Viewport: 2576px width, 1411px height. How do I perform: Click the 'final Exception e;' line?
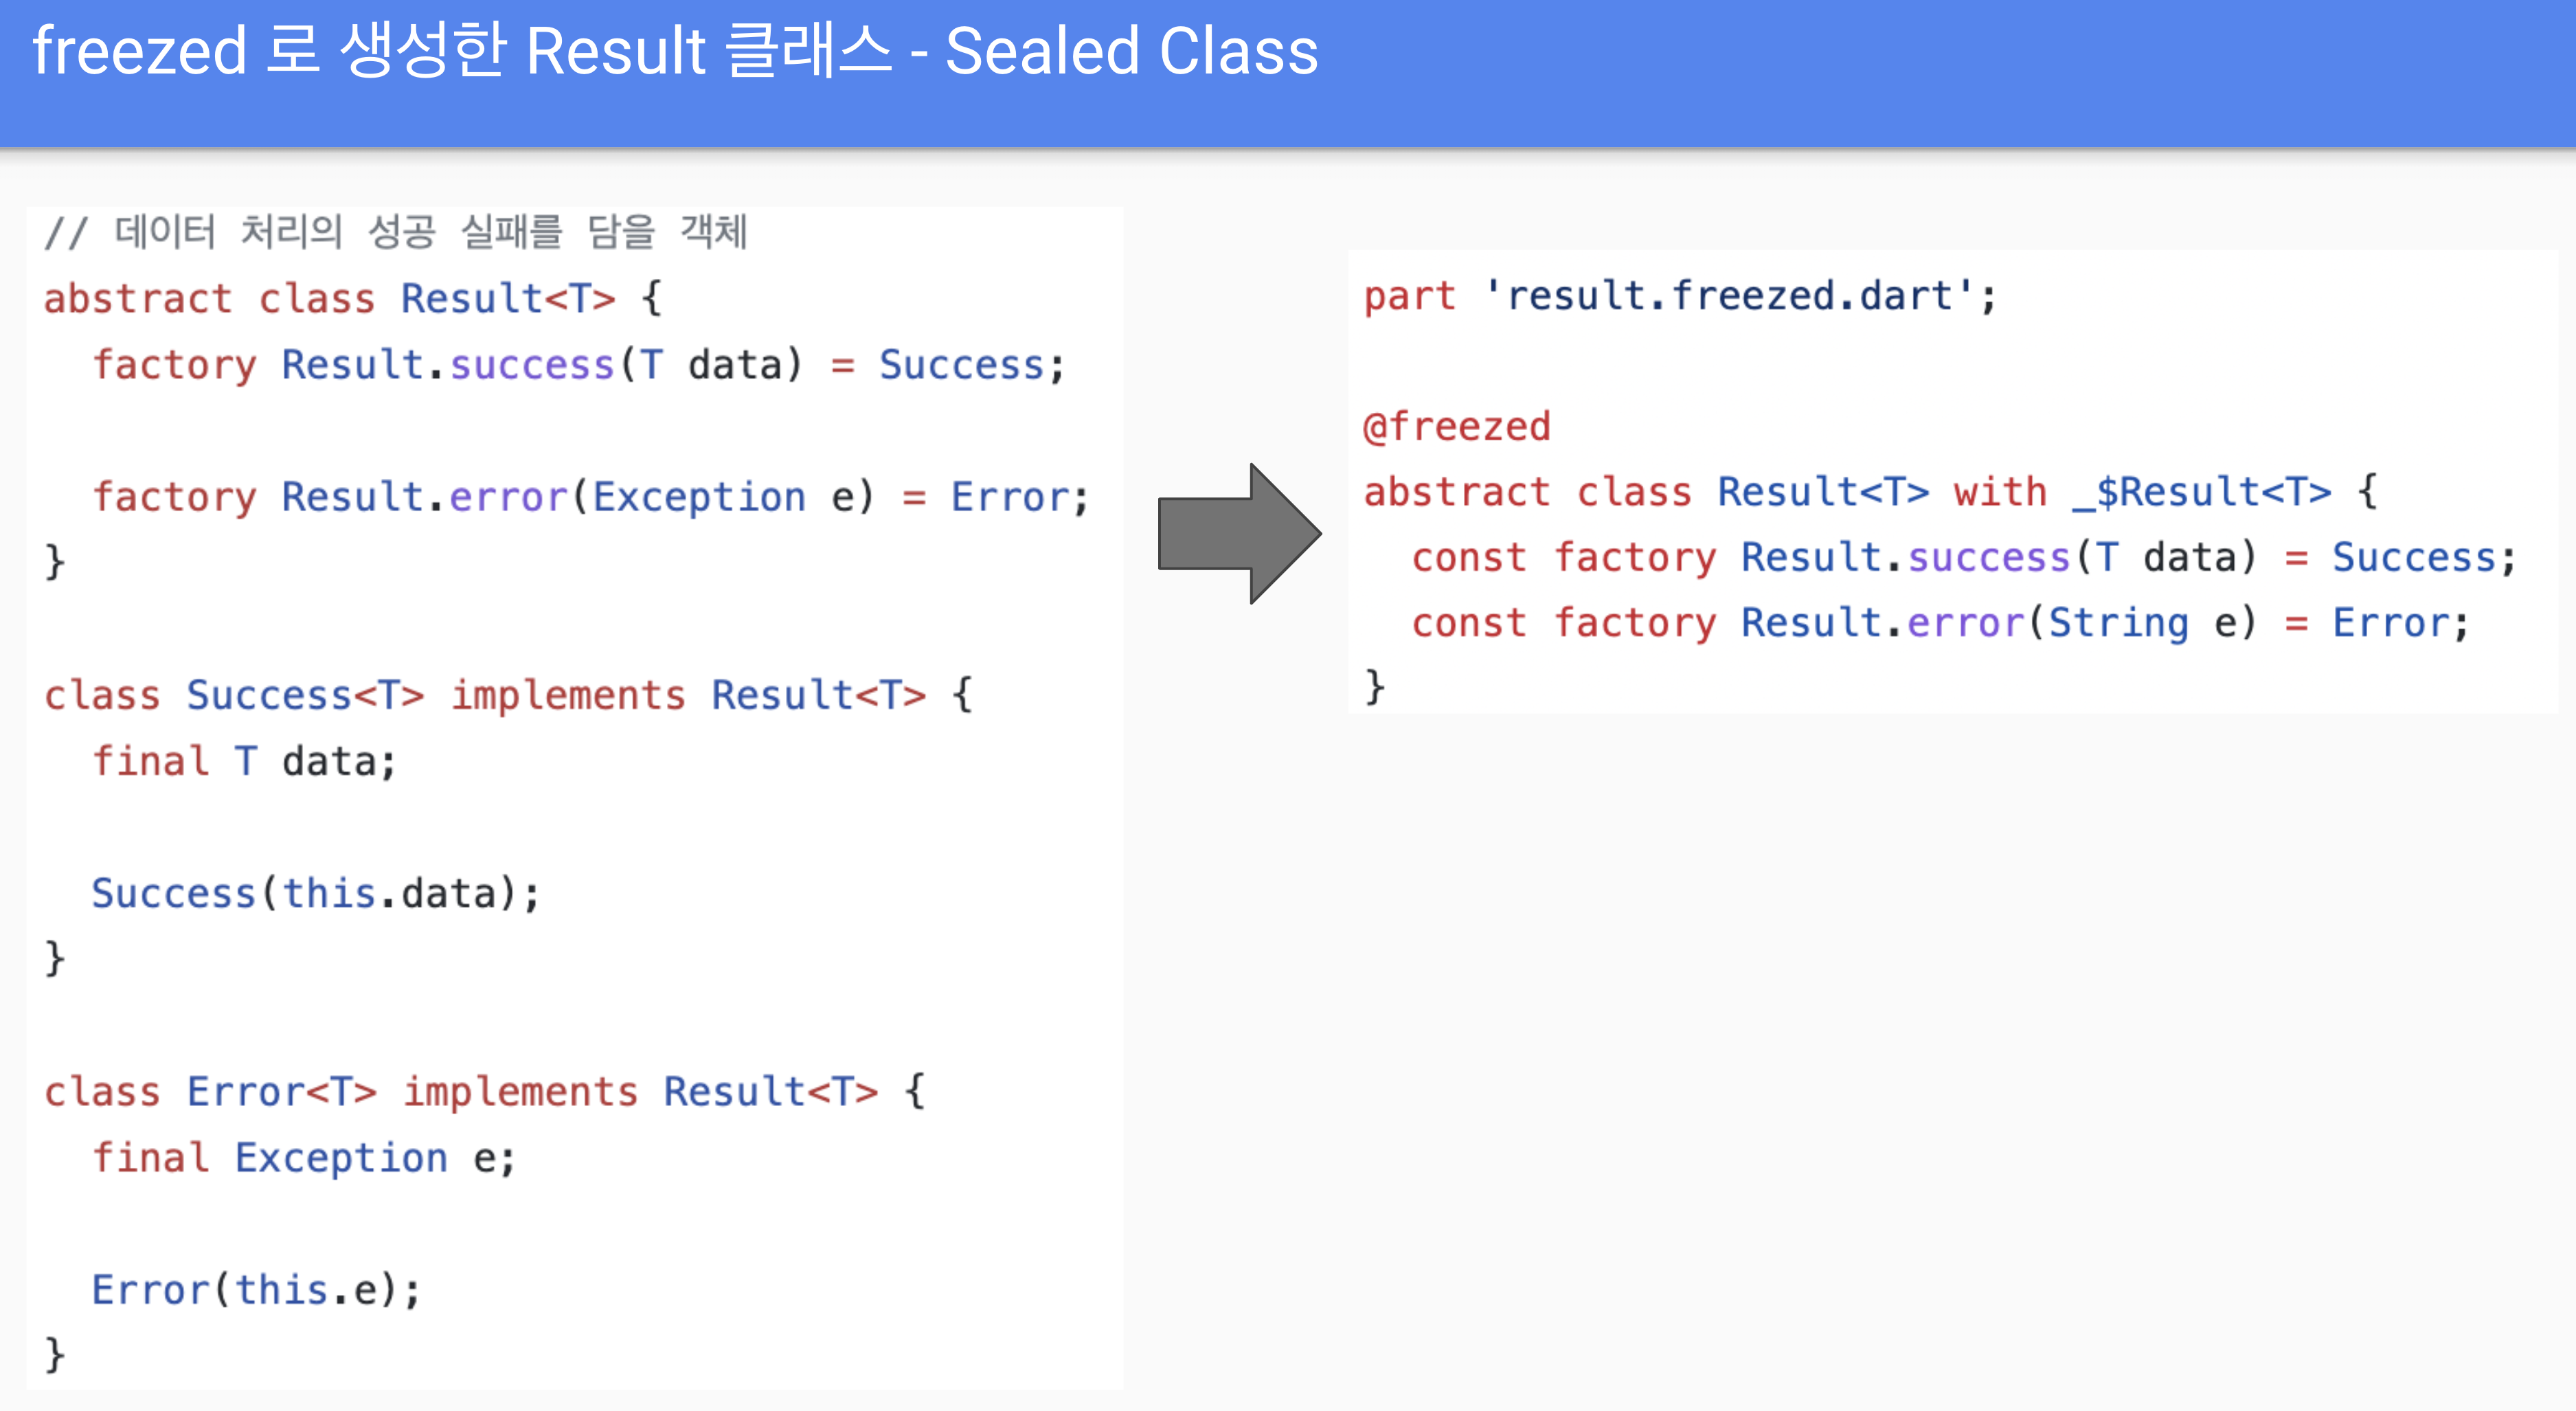(303, 1157)
